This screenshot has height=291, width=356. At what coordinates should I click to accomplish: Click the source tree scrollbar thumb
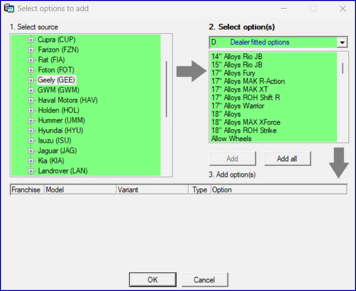pos(167,89)
